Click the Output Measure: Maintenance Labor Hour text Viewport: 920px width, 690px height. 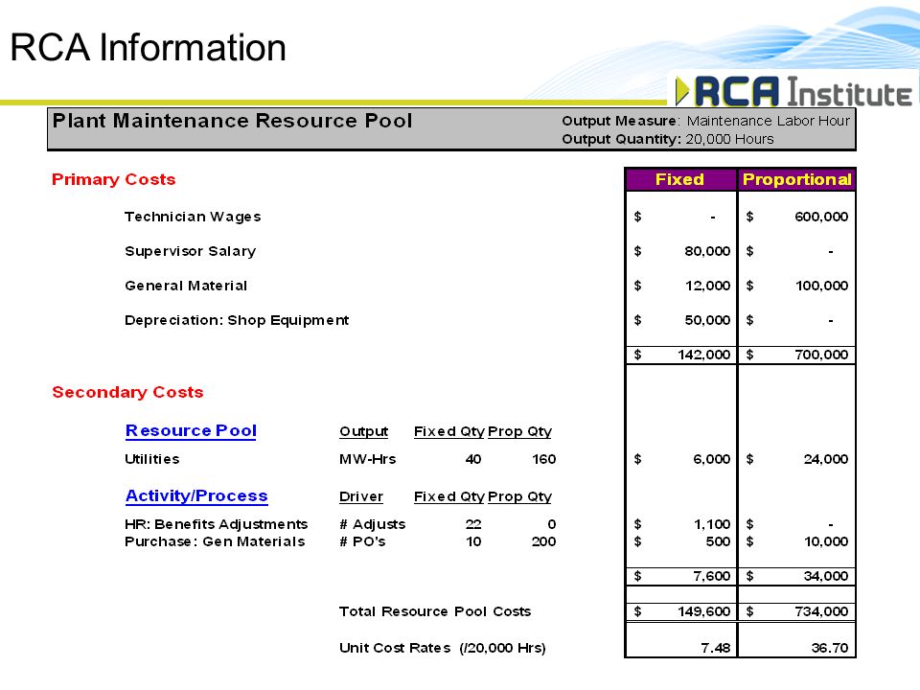[x=706, y=121]
